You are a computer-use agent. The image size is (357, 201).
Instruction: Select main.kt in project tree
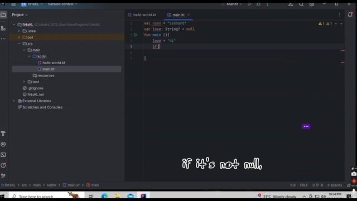click(x=66, y=69)
